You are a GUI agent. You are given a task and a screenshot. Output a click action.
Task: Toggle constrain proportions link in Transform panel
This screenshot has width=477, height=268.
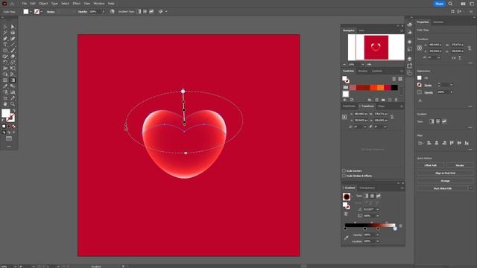(392, 117)
